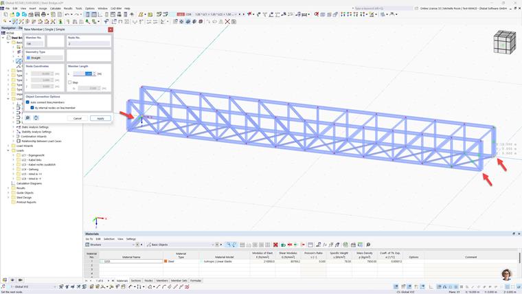Viewport: 522px width, 294px height.
Task: Expand the Results folder in navigator
Action: click(x=9, y=188)
